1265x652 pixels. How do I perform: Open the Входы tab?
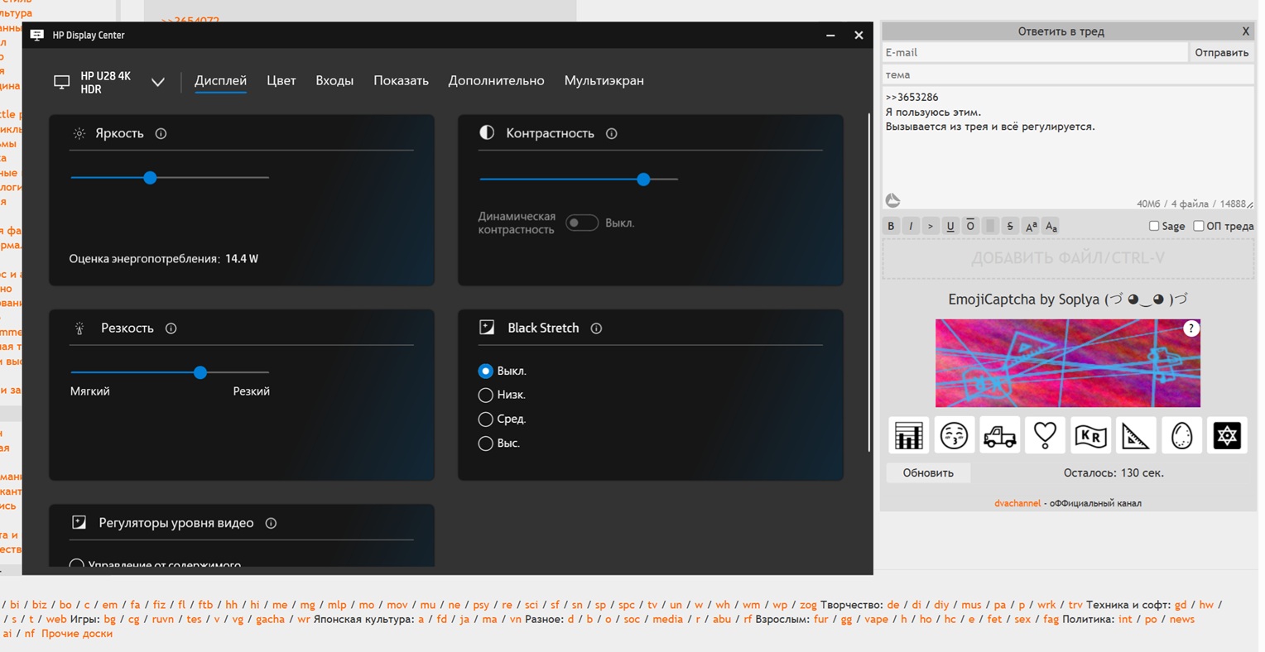334,80
